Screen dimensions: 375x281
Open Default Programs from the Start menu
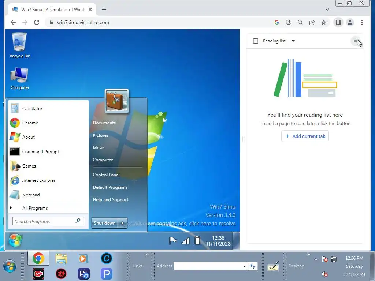tap(110, 187)
